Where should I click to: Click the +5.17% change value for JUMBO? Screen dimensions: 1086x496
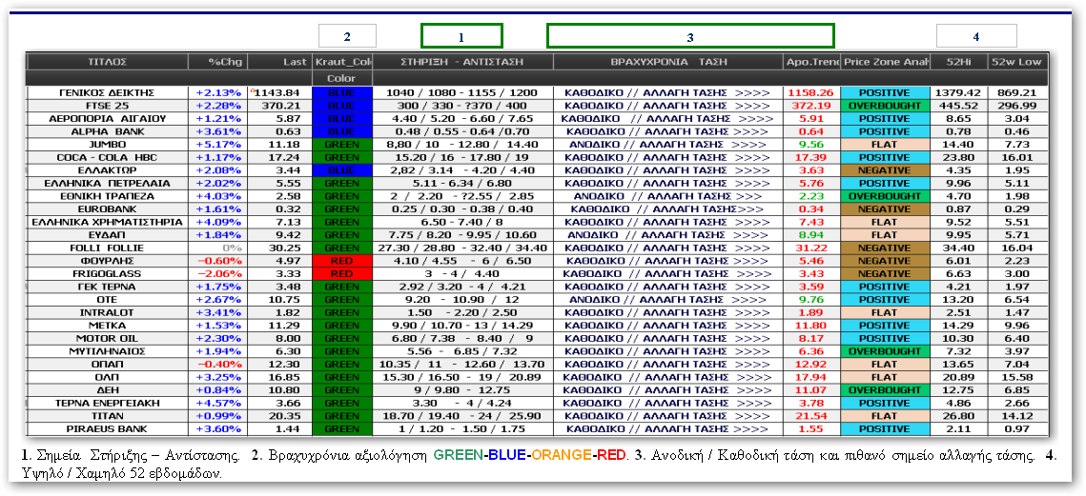[x=218, y=145]
